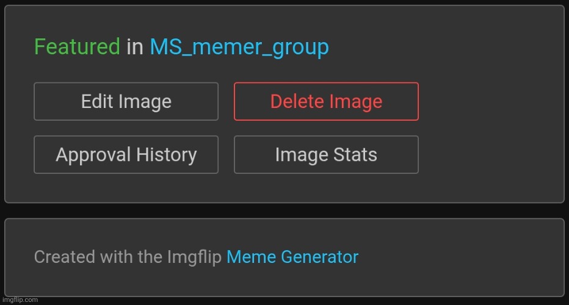Click the word 'Edit' on Edit Image
This screenshot has width=569, height=305.
pyautogui.click(x=97, y=101)
